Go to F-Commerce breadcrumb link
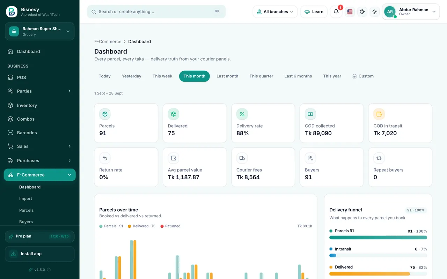 [108, 42]
